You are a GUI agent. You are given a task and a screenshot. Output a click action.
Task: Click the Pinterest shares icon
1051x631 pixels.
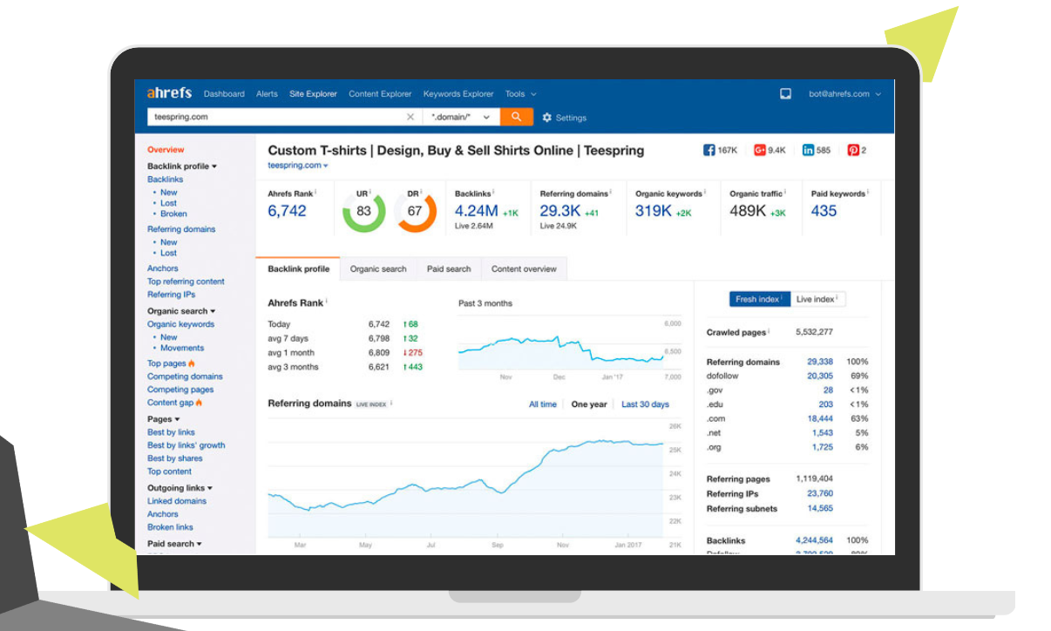[853, 150]
